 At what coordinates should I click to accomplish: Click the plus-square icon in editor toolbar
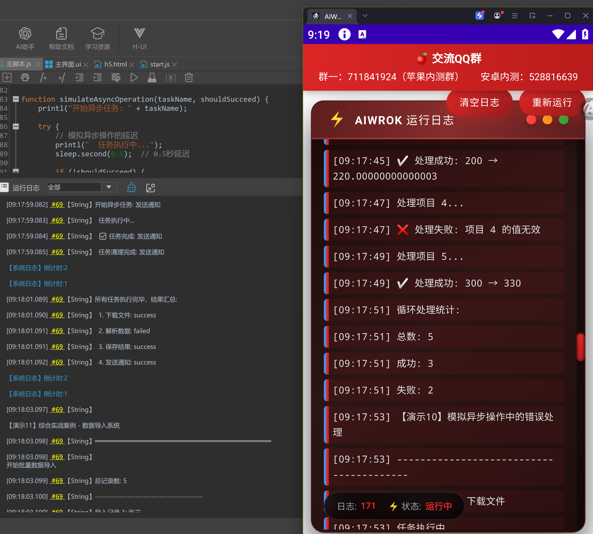pyautogui.click(x=7, y=77)
